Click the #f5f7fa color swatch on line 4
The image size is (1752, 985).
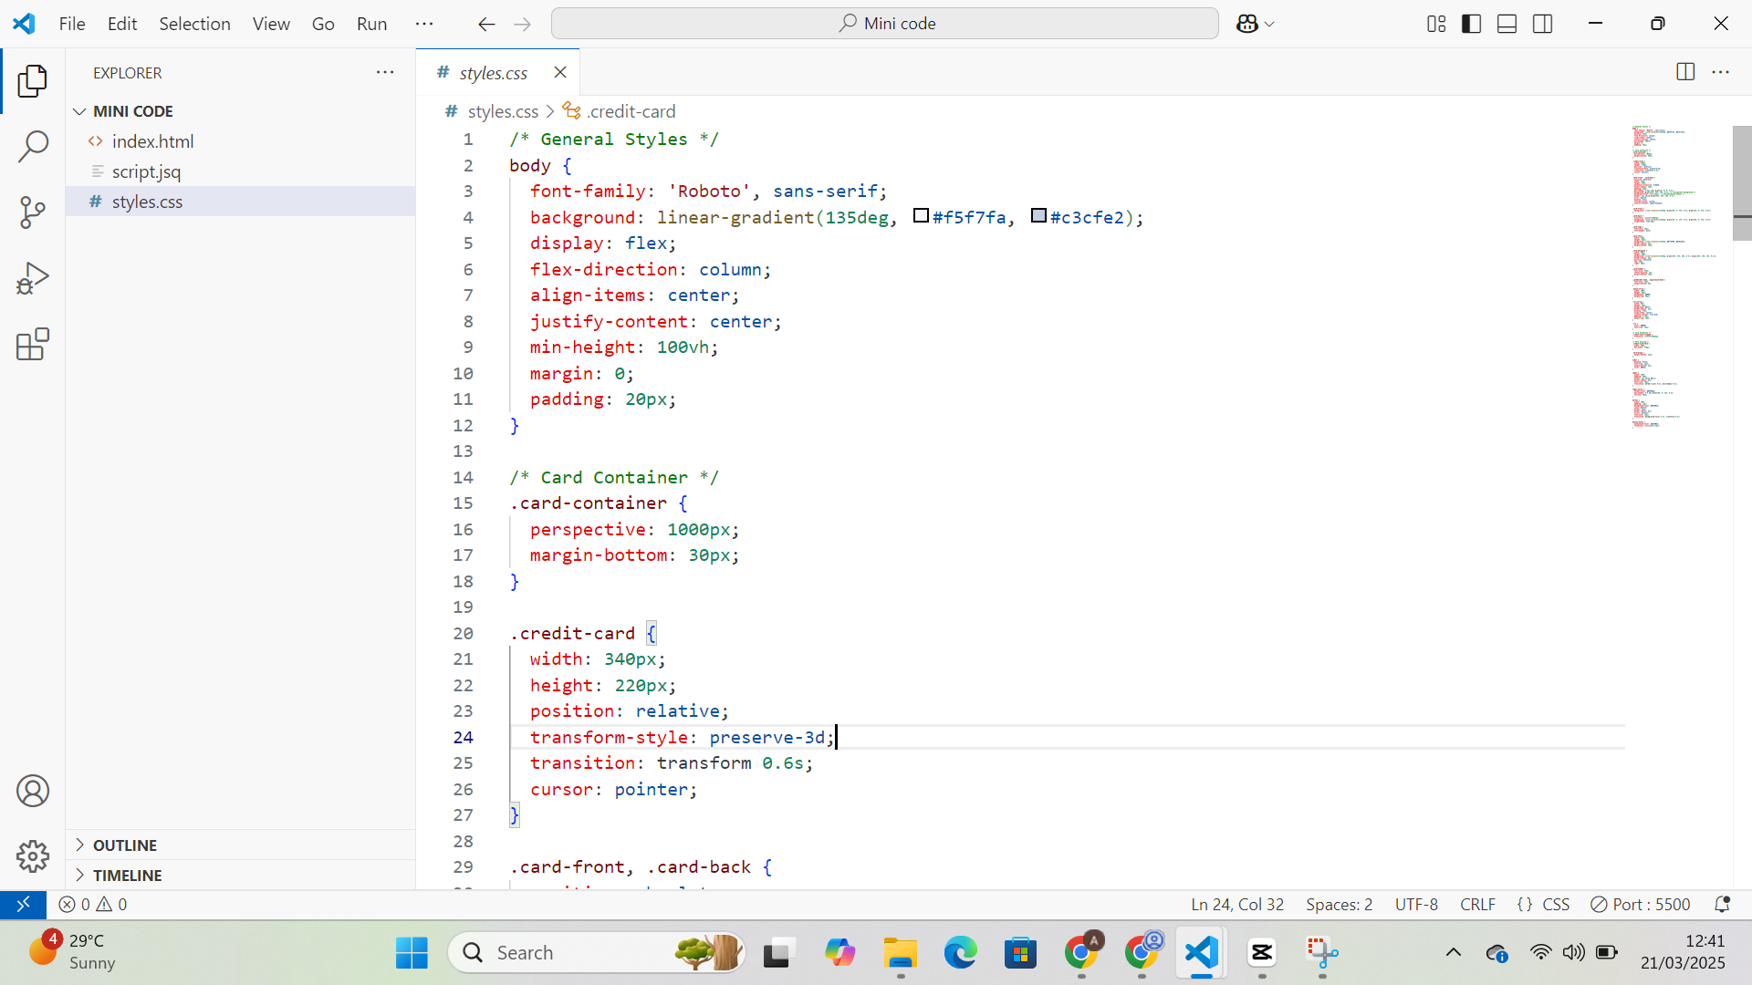[x=921, y=216]
